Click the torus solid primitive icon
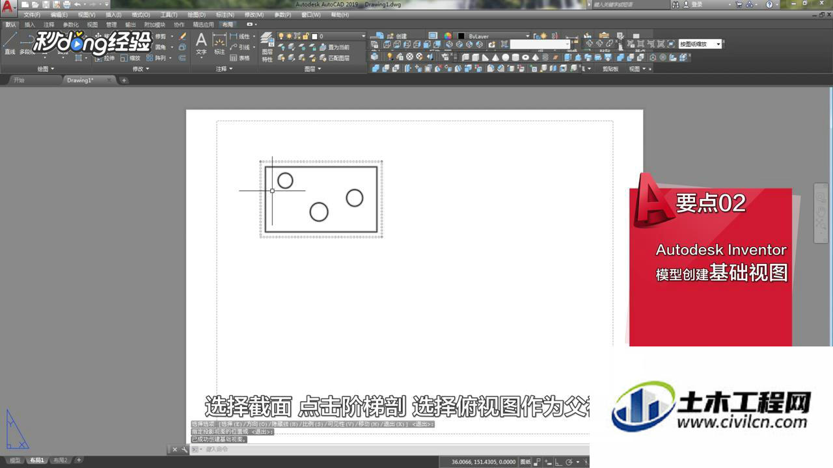The image size is (833, 468). click(526, 57)
